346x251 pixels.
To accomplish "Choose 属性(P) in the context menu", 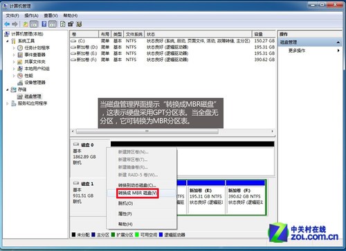I will pos(141,214).
